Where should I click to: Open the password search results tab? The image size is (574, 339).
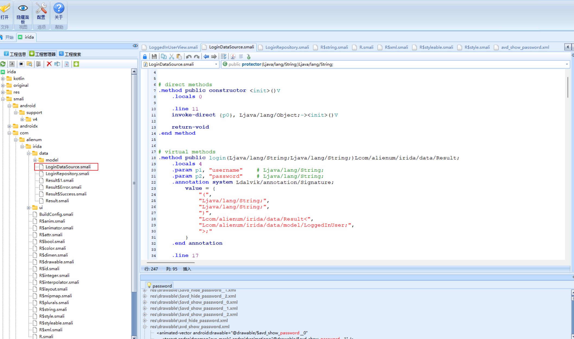point(159,286)
